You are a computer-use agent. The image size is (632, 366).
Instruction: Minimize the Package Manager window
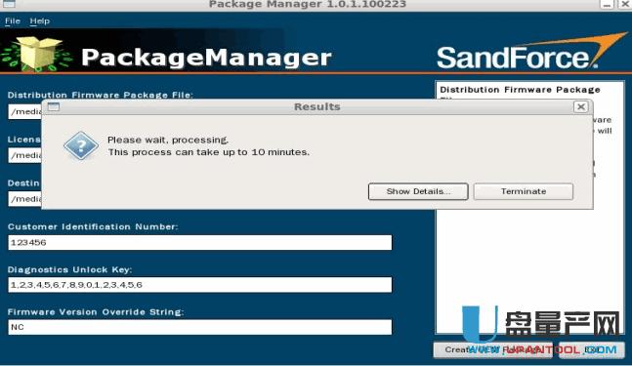tap(607, 4)
